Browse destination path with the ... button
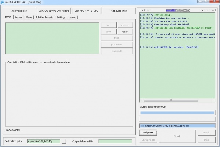Screen dimensions: 220x147 tap(63, 141)
